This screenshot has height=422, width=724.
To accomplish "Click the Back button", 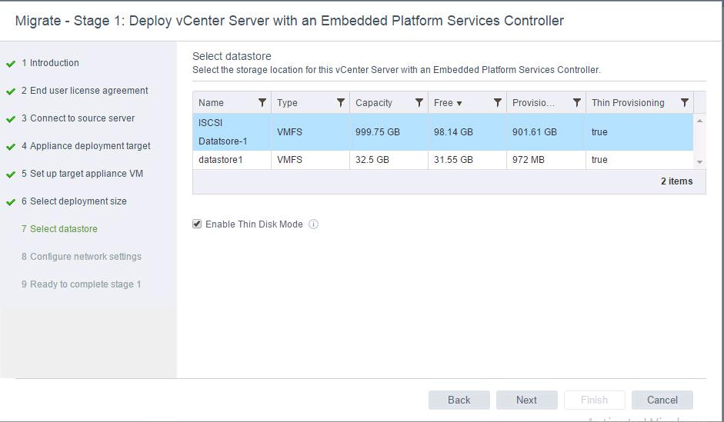I will (459, 400).
